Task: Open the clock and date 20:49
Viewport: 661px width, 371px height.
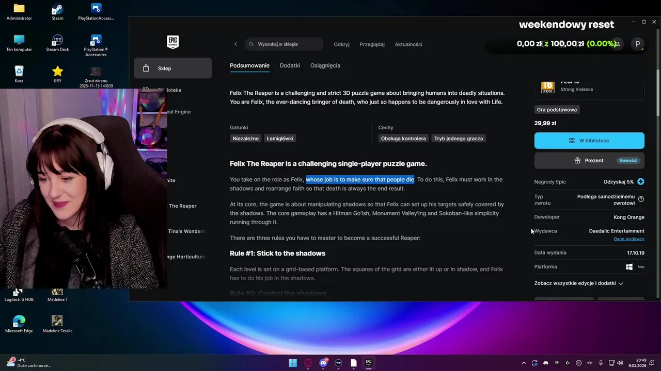Action: (x=637, y=363)
